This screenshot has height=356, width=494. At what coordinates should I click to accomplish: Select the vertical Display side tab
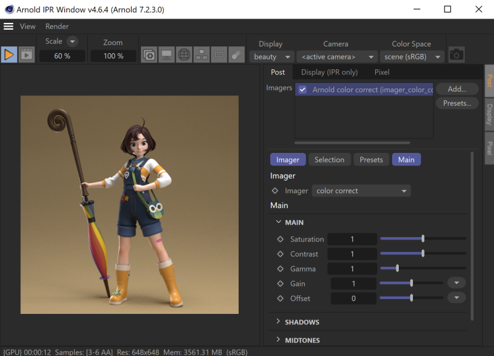click(489, 115)
